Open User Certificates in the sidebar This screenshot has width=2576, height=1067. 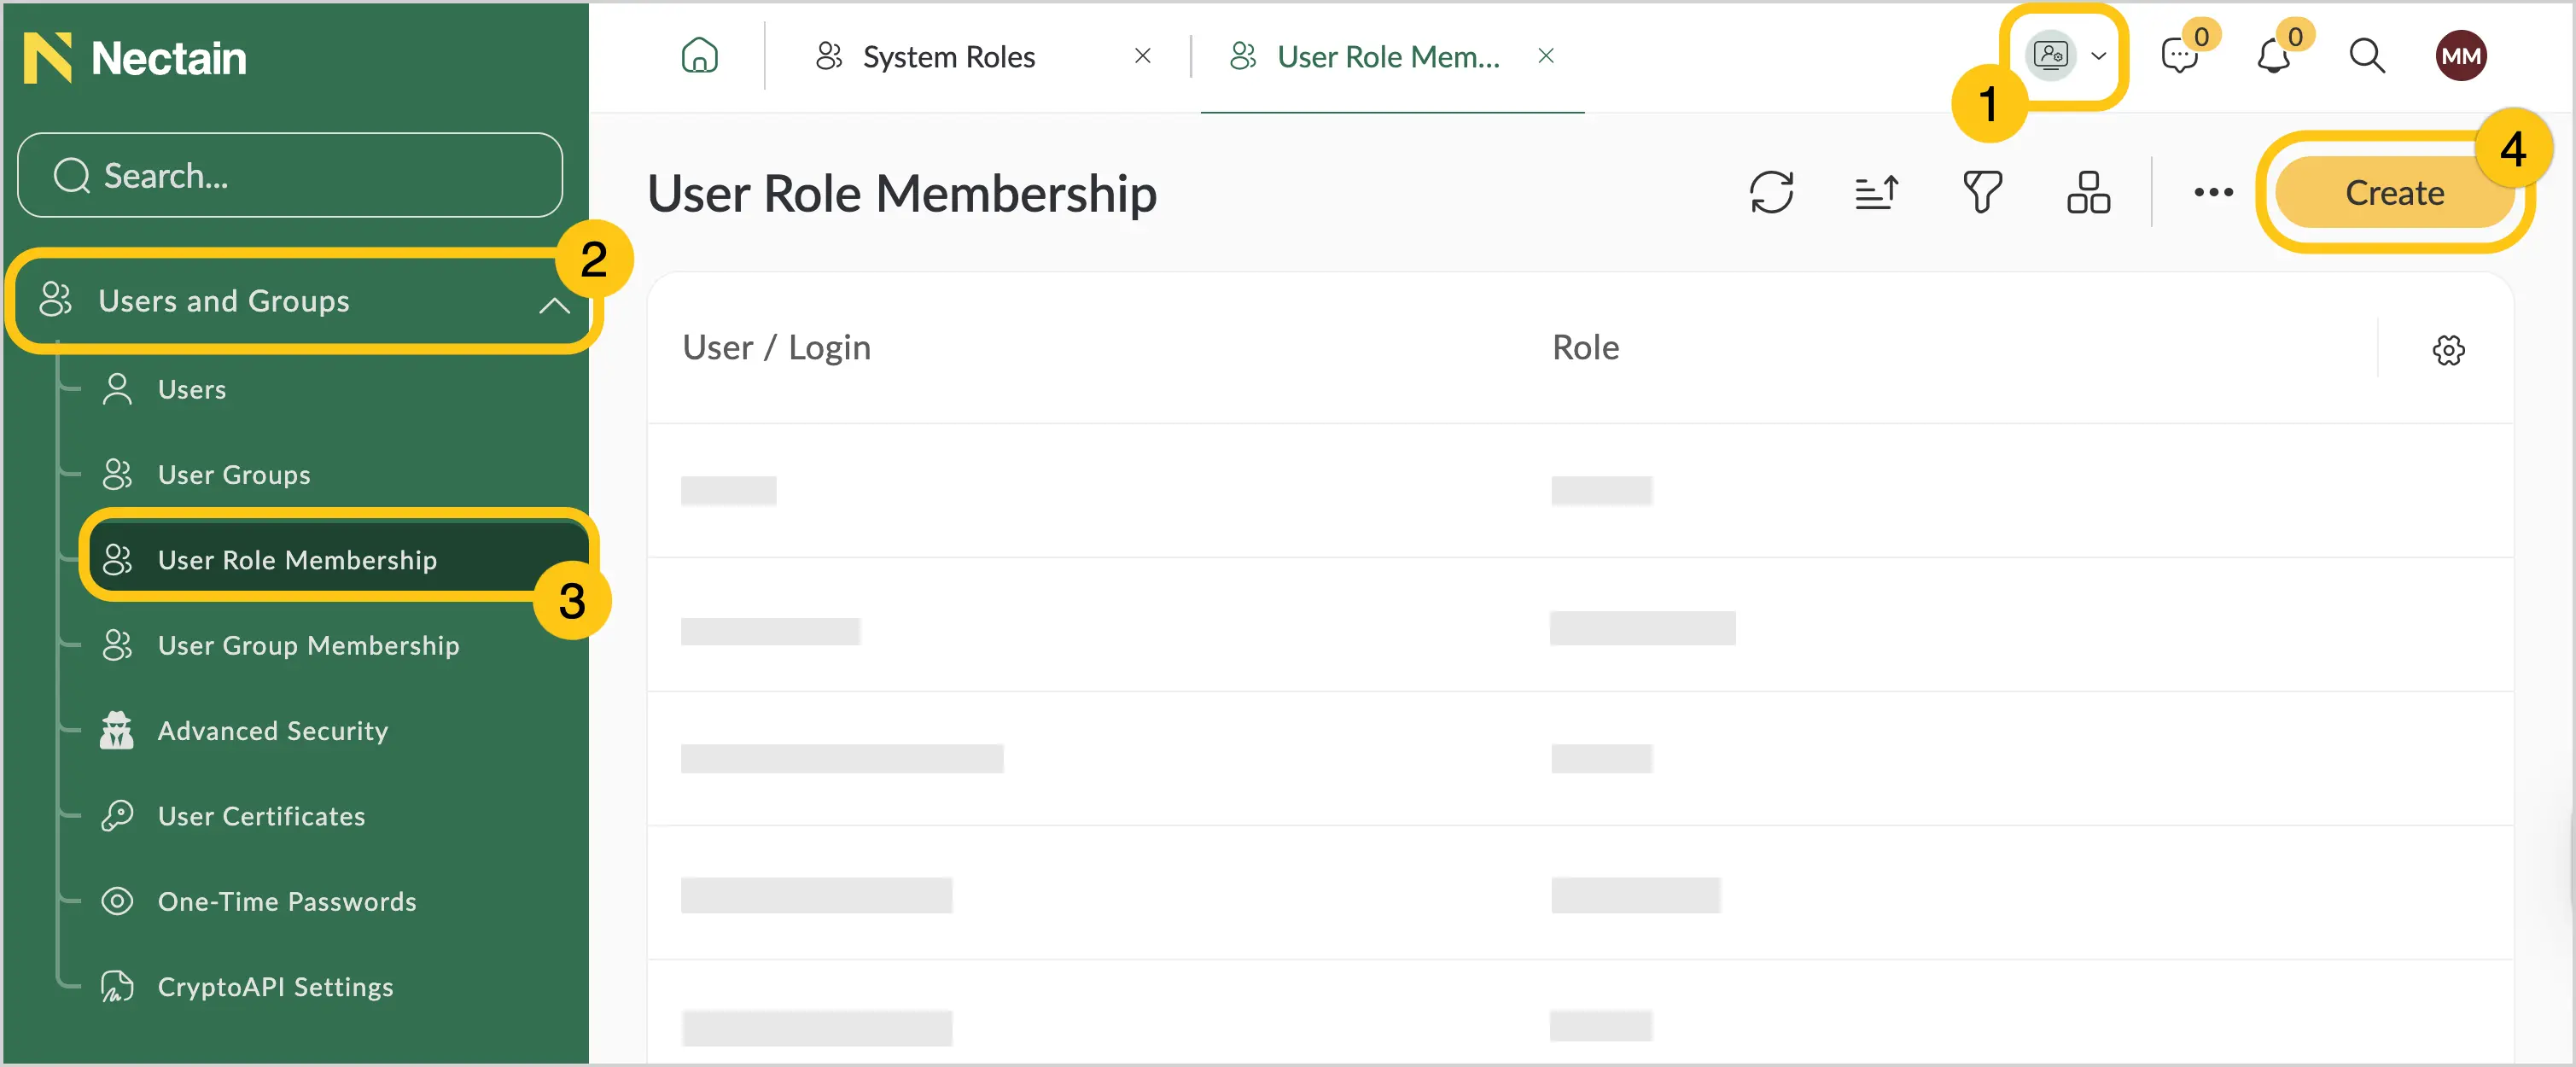tap(261, 816)
